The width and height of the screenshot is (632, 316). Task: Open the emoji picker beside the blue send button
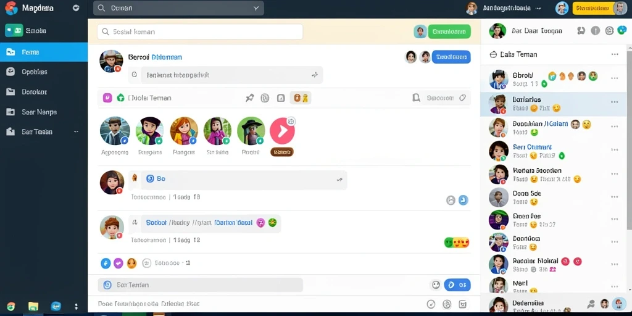[436, 285]
